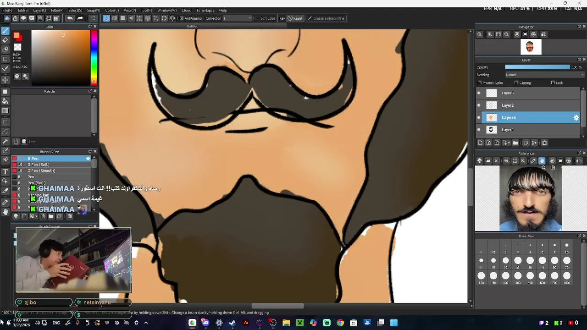Show hidden system tray icons
The image size is (587, 330).
pos(146,323)
